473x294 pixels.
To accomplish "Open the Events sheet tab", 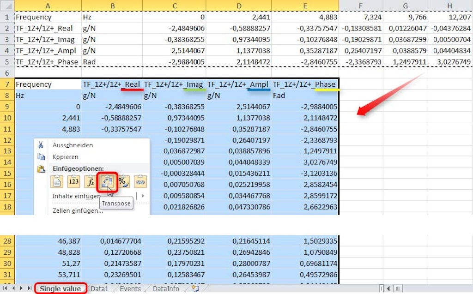I will pos(130,288).
